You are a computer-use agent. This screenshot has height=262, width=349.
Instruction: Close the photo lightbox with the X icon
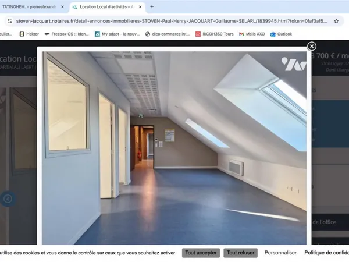click(311, 46)
